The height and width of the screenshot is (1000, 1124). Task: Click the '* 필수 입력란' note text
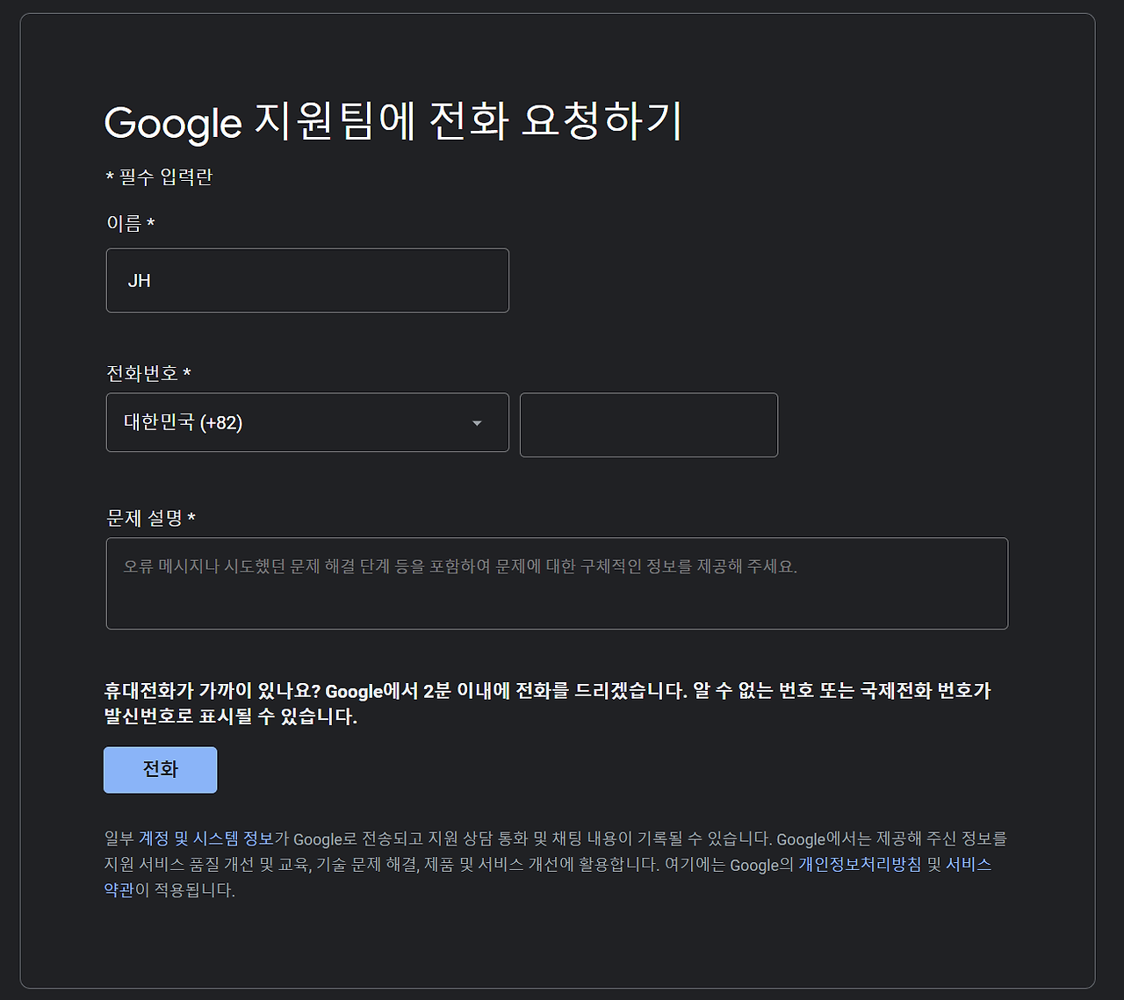click(159, 177)
